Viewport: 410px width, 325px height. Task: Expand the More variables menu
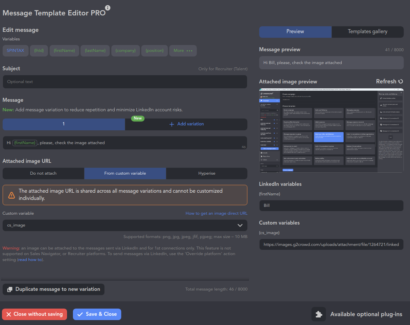pyautogui.click(x=183, y=51)
